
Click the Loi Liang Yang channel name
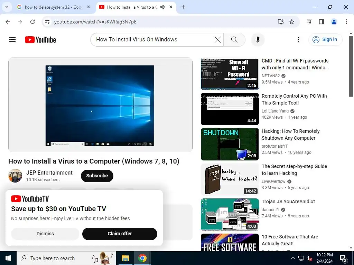tap(275, 111)
